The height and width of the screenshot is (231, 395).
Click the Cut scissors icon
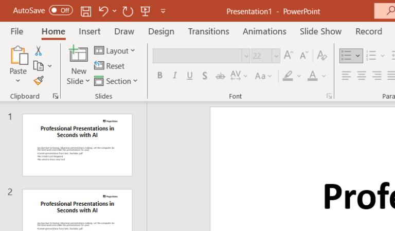tap(38, 50)
